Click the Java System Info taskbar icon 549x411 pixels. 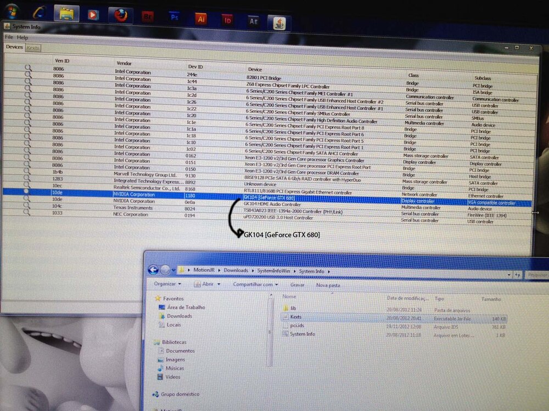[278, 22]
